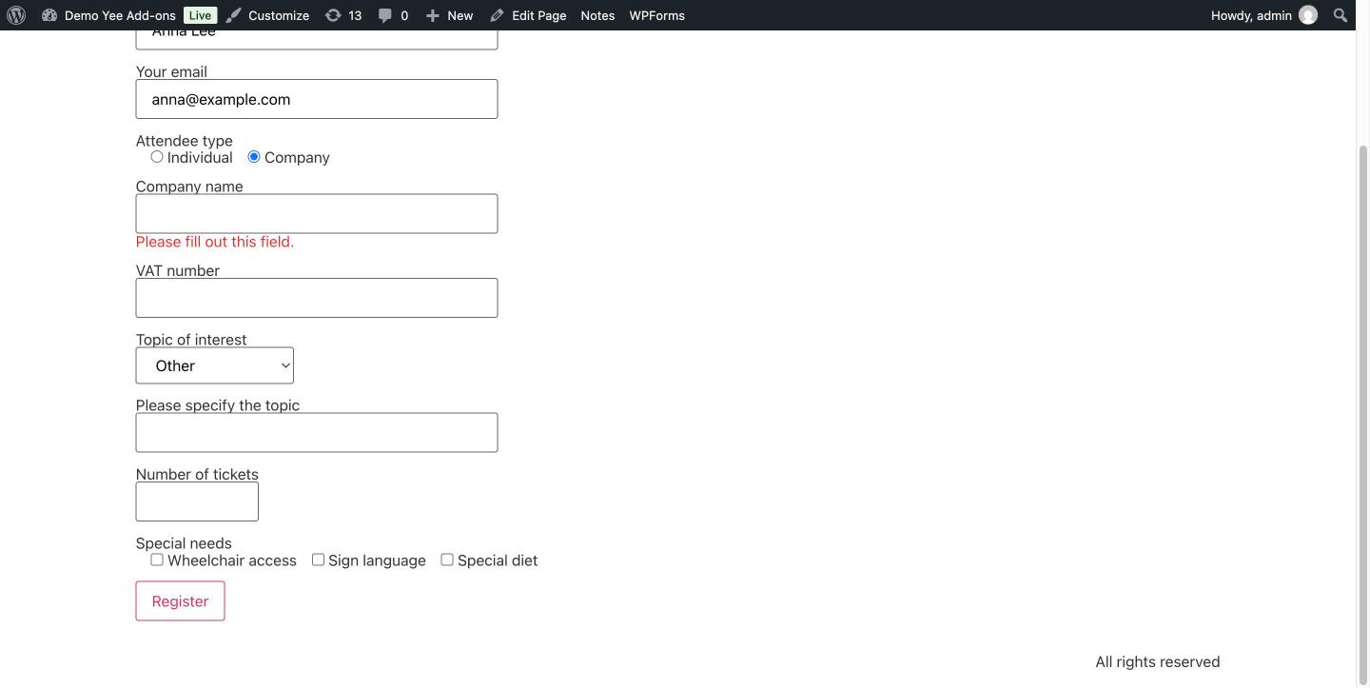Open the Topic of interest dropdown
Viewport: 1370px width, 688px height.
(215, 365)
